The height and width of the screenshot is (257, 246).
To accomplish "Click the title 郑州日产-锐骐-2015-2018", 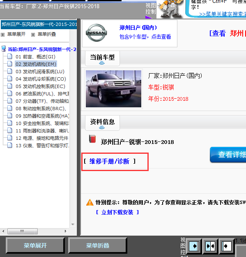I will pos(137,142).
